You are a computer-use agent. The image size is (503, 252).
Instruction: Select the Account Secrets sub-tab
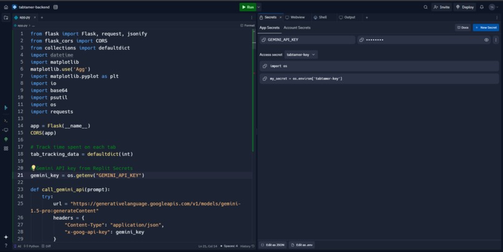297,28
